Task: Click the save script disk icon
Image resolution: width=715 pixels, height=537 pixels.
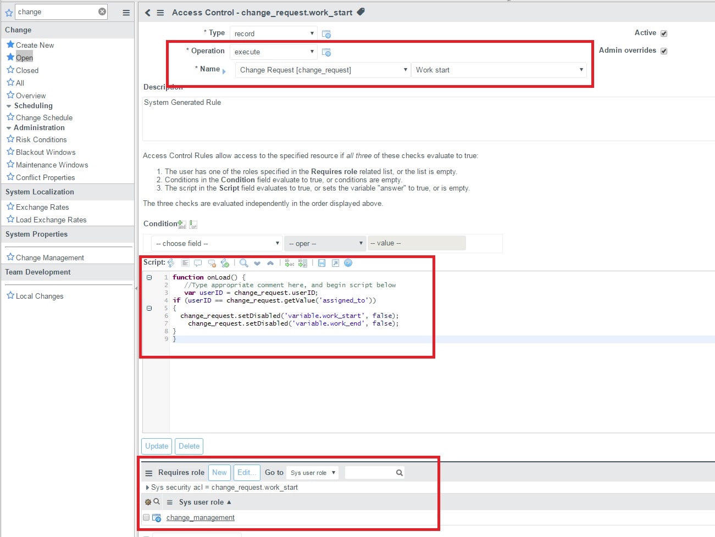Action: click(322, 263)
